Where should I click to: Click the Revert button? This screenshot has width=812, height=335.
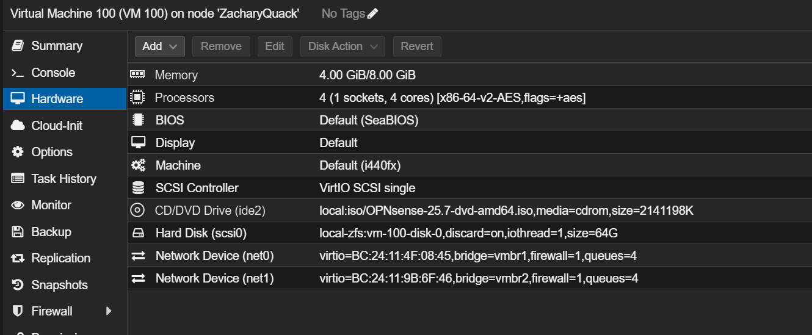[417, 46]
